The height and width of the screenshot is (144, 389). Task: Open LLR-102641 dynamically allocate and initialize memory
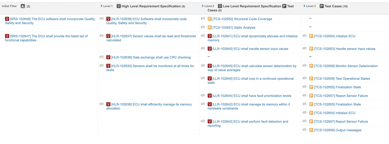(x=252, y=38)
